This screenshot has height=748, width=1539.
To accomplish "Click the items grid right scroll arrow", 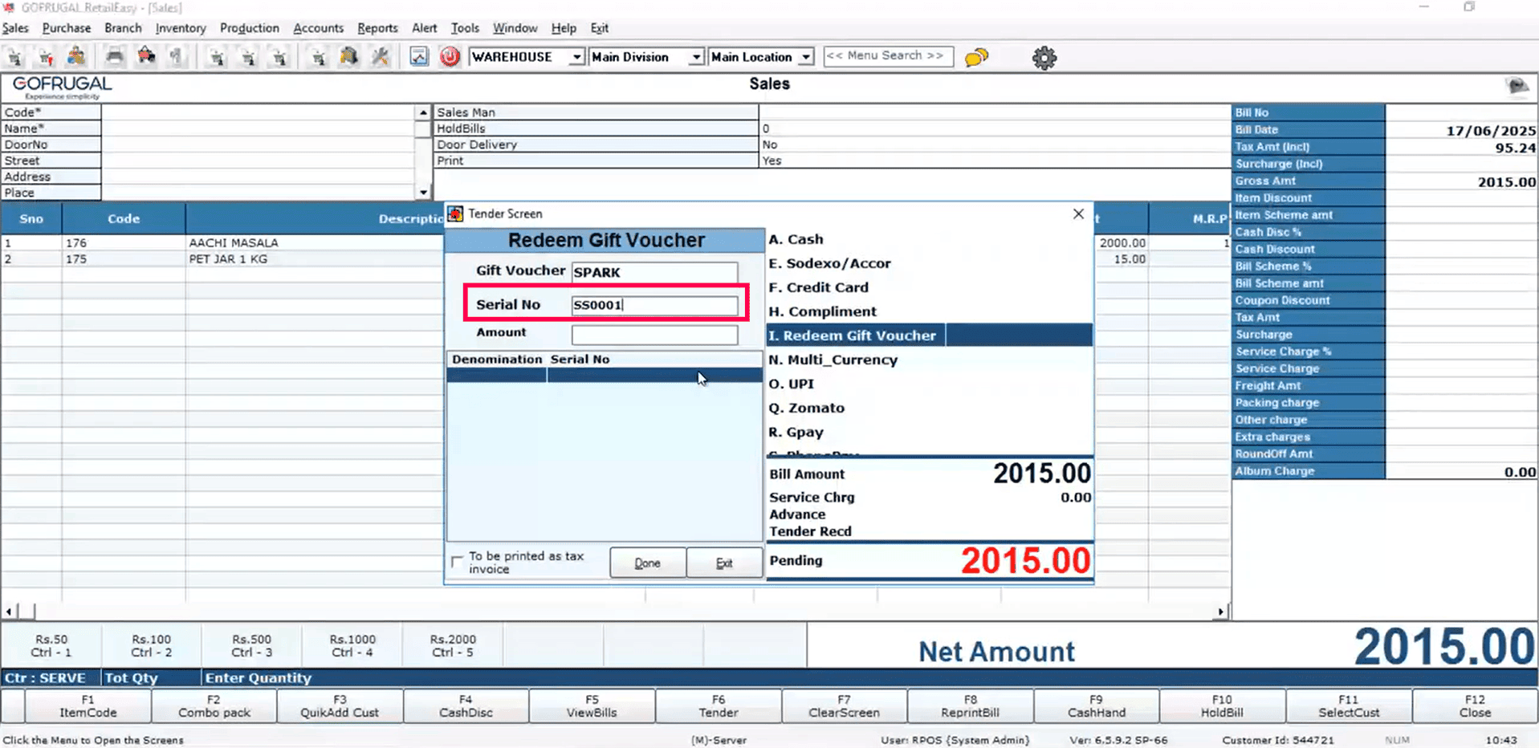I will point(1220,612).
